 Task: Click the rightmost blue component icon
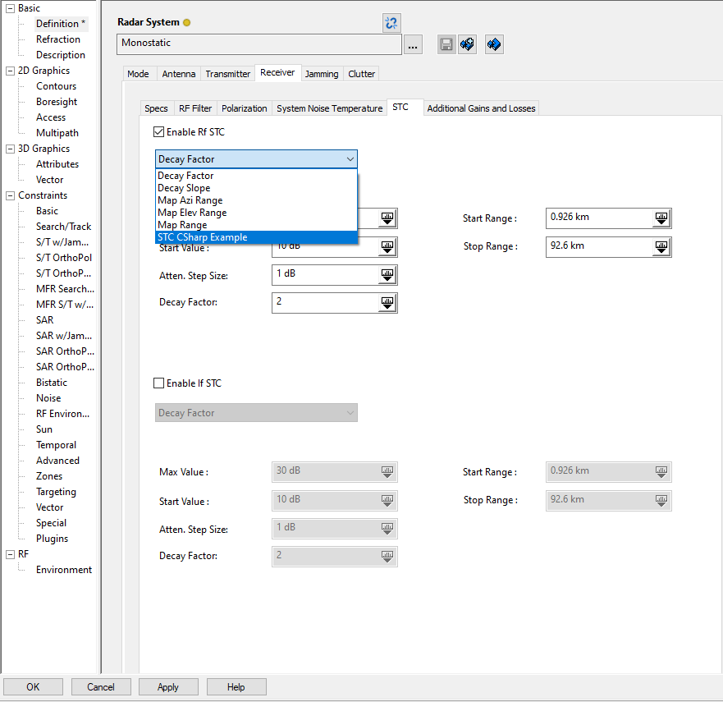pyautogui.click(x=494, y=44)
